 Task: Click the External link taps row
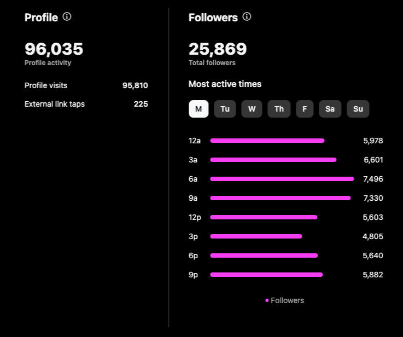point(86,104)
